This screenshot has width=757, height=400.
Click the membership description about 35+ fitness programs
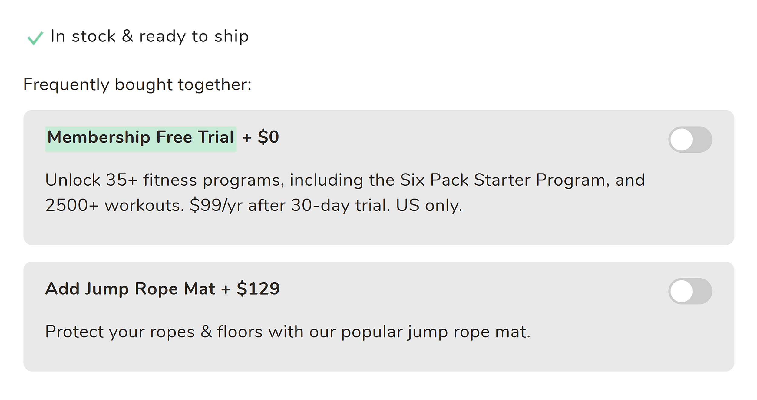tap(212, 180)
